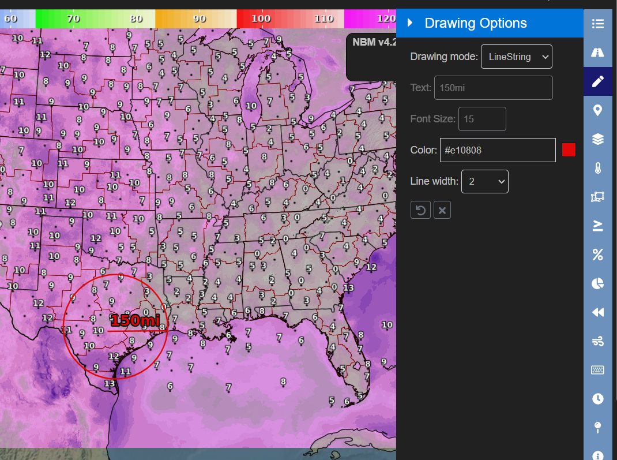The image size is (617, 460).
Task: Click the Text input field showing 150mi
Action: click(x=493, y=88)
